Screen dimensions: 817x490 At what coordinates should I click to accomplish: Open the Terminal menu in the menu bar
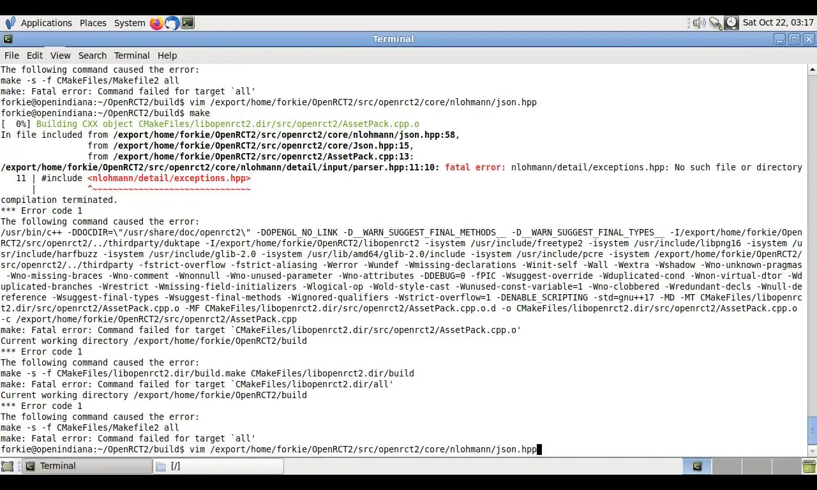[131, 56]
